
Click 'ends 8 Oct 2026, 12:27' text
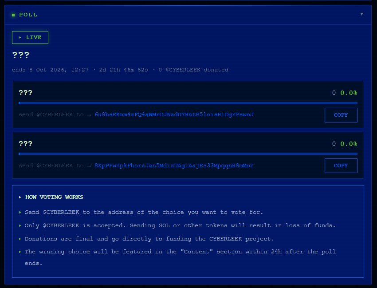point(50,70)
